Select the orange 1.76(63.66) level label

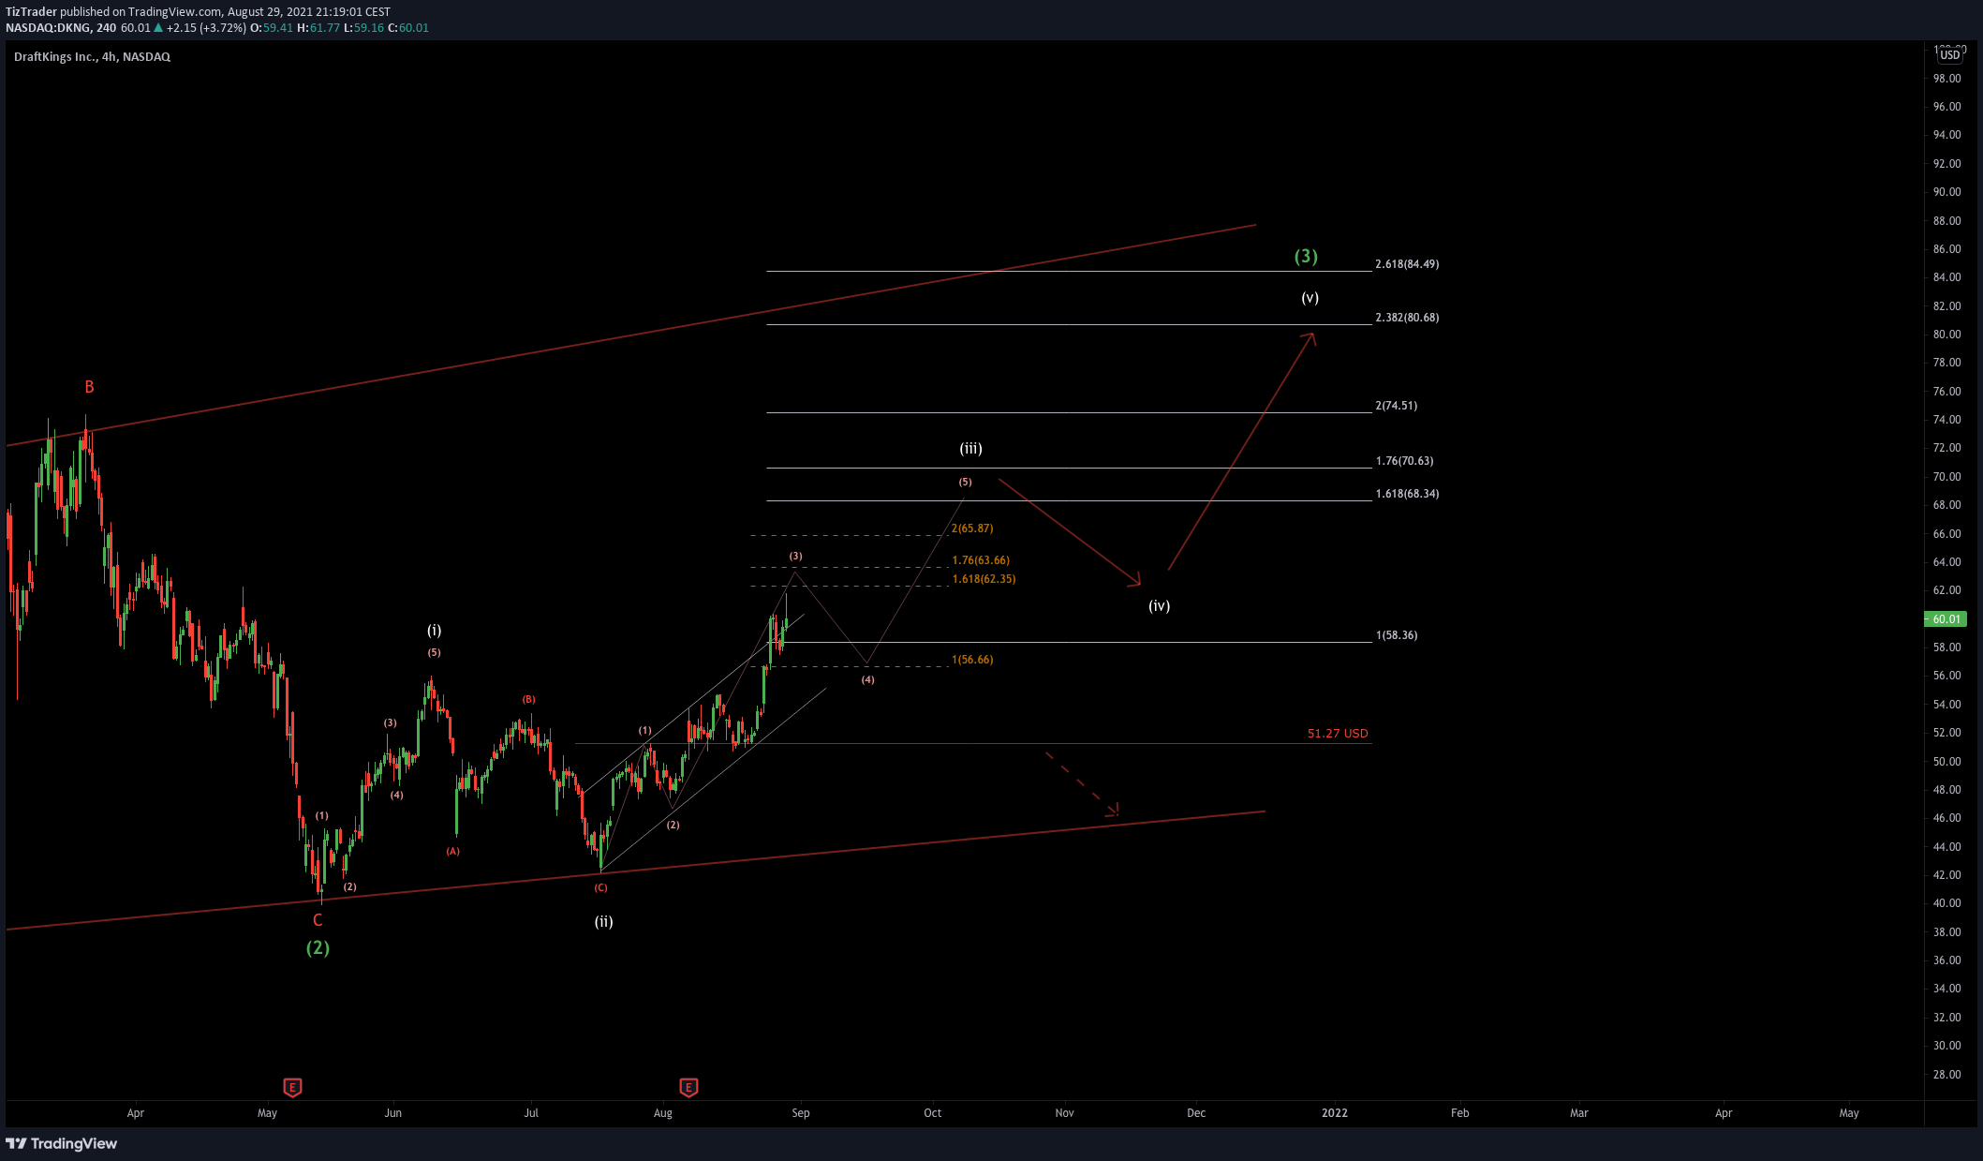[x=981, y=560]
